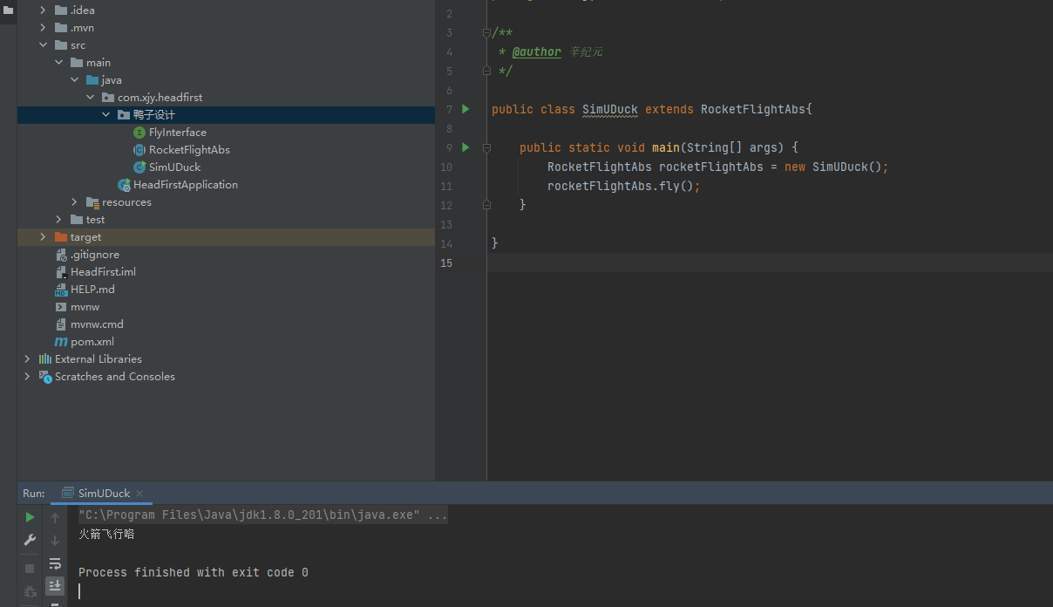Viewport: 1053px width, 607px height.
Task: Click the blue java source folder icon
Action: click(92, 80)
